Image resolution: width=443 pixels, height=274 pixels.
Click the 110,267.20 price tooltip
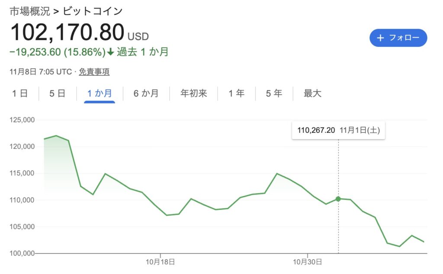[x=338, y=130]
